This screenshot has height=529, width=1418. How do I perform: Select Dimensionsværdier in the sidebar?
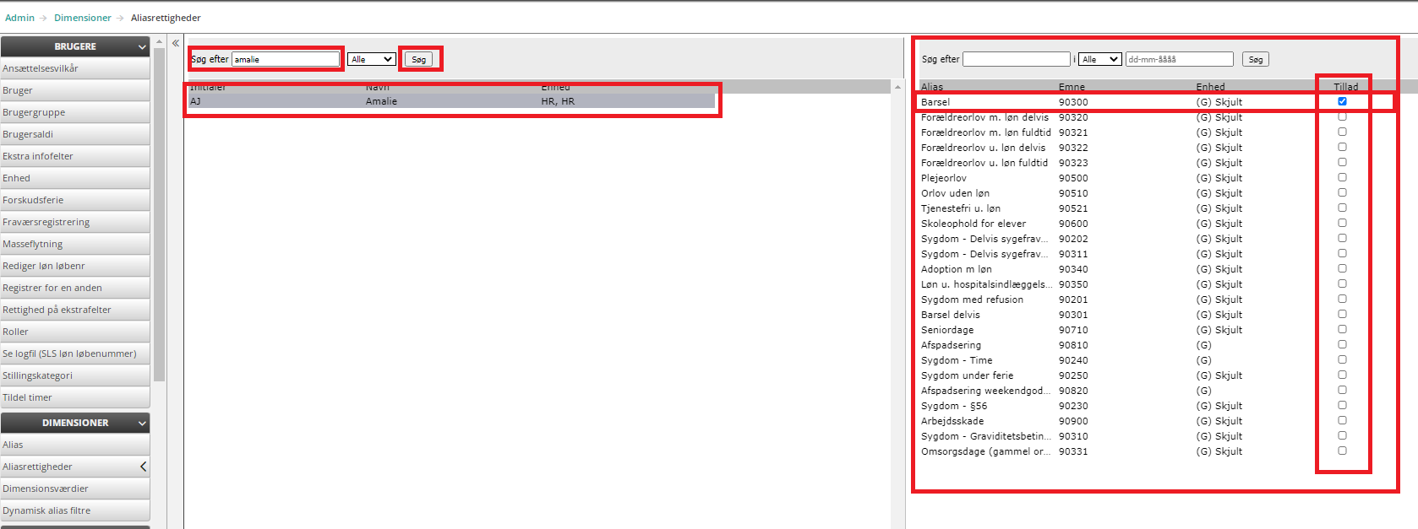coord(46,489)
